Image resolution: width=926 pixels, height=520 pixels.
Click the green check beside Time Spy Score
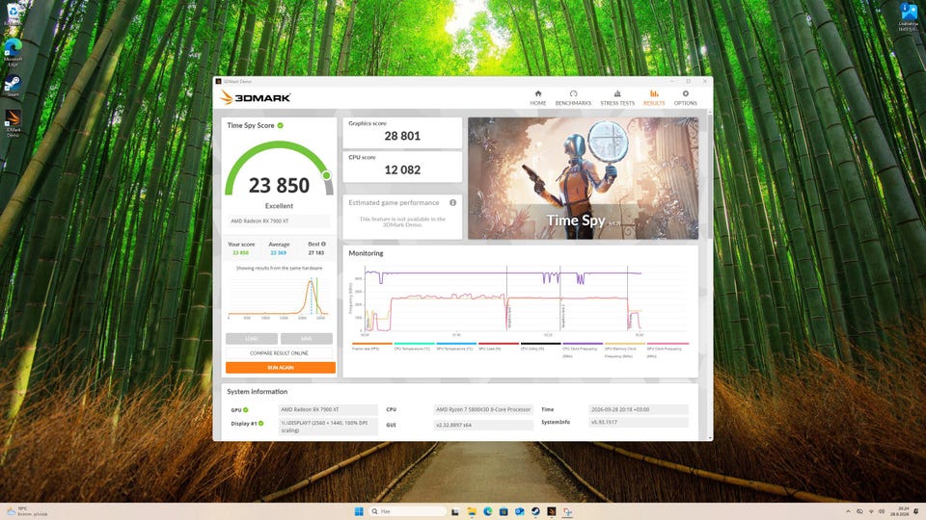pyautogui.click(x=281, y=125)
